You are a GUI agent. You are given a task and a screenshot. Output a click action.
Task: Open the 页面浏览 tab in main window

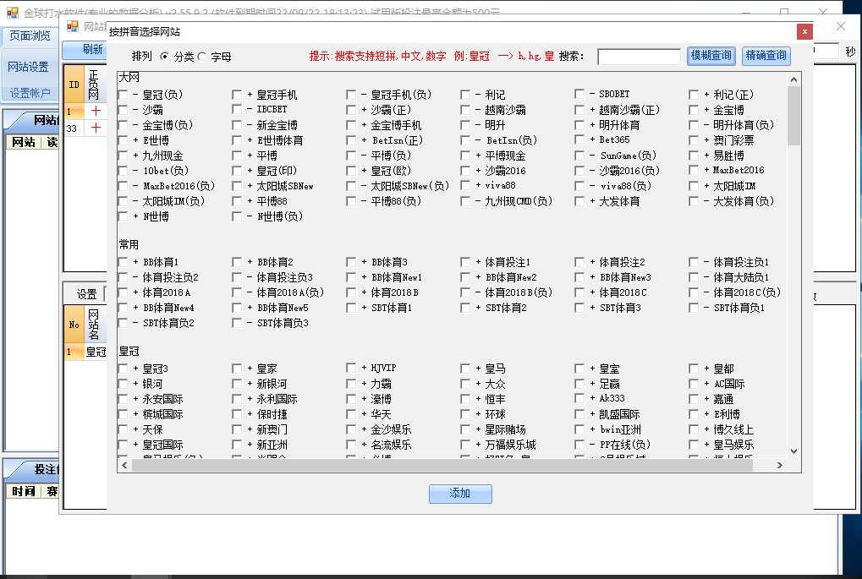(30, 36)
